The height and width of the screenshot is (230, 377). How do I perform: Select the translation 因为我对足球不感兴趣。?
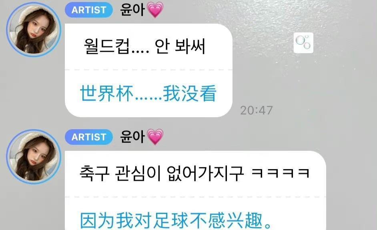click(x=176, y=220)
